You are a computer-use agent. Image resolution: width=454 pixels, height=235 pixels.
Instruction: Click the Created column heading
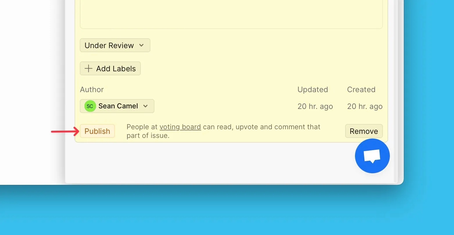coord(361,90)
